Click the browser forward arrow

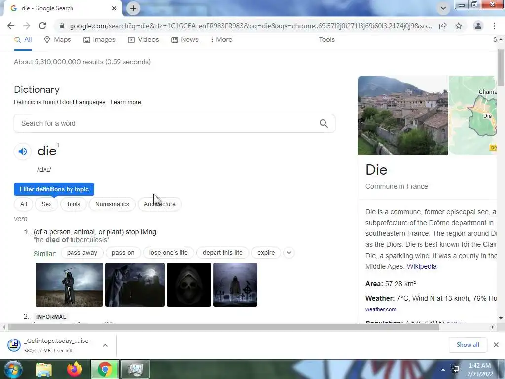[27, 26]
